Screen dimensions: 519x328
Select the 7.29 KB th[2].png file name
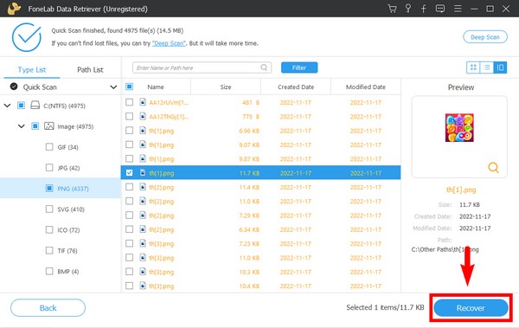click(x=161, y=215)
